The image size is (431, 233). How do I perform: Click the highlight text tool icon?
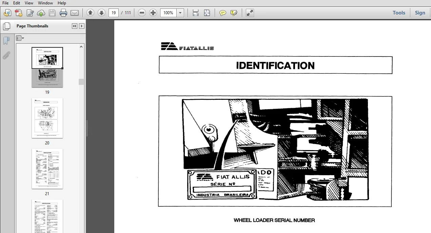click(234, 13)
